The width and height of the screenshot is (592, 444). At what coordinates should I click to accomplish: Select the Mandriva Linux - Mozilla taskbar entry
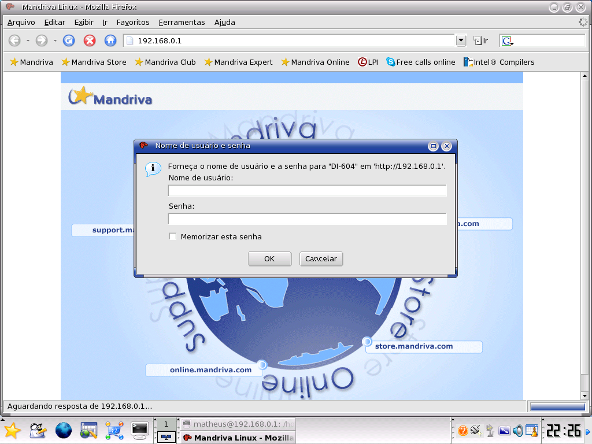point(238,438)
